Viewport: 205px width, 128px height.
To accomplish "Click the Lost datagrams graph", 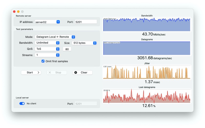I will point(147,96).
